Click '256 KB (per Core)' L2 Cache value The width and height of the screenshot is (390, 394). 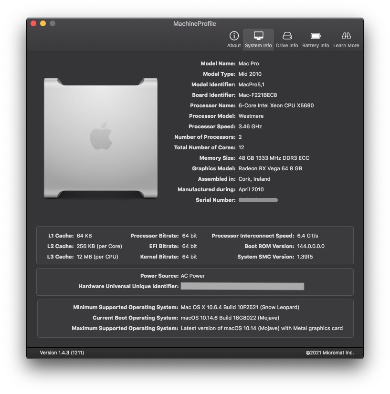pos(99,247)
